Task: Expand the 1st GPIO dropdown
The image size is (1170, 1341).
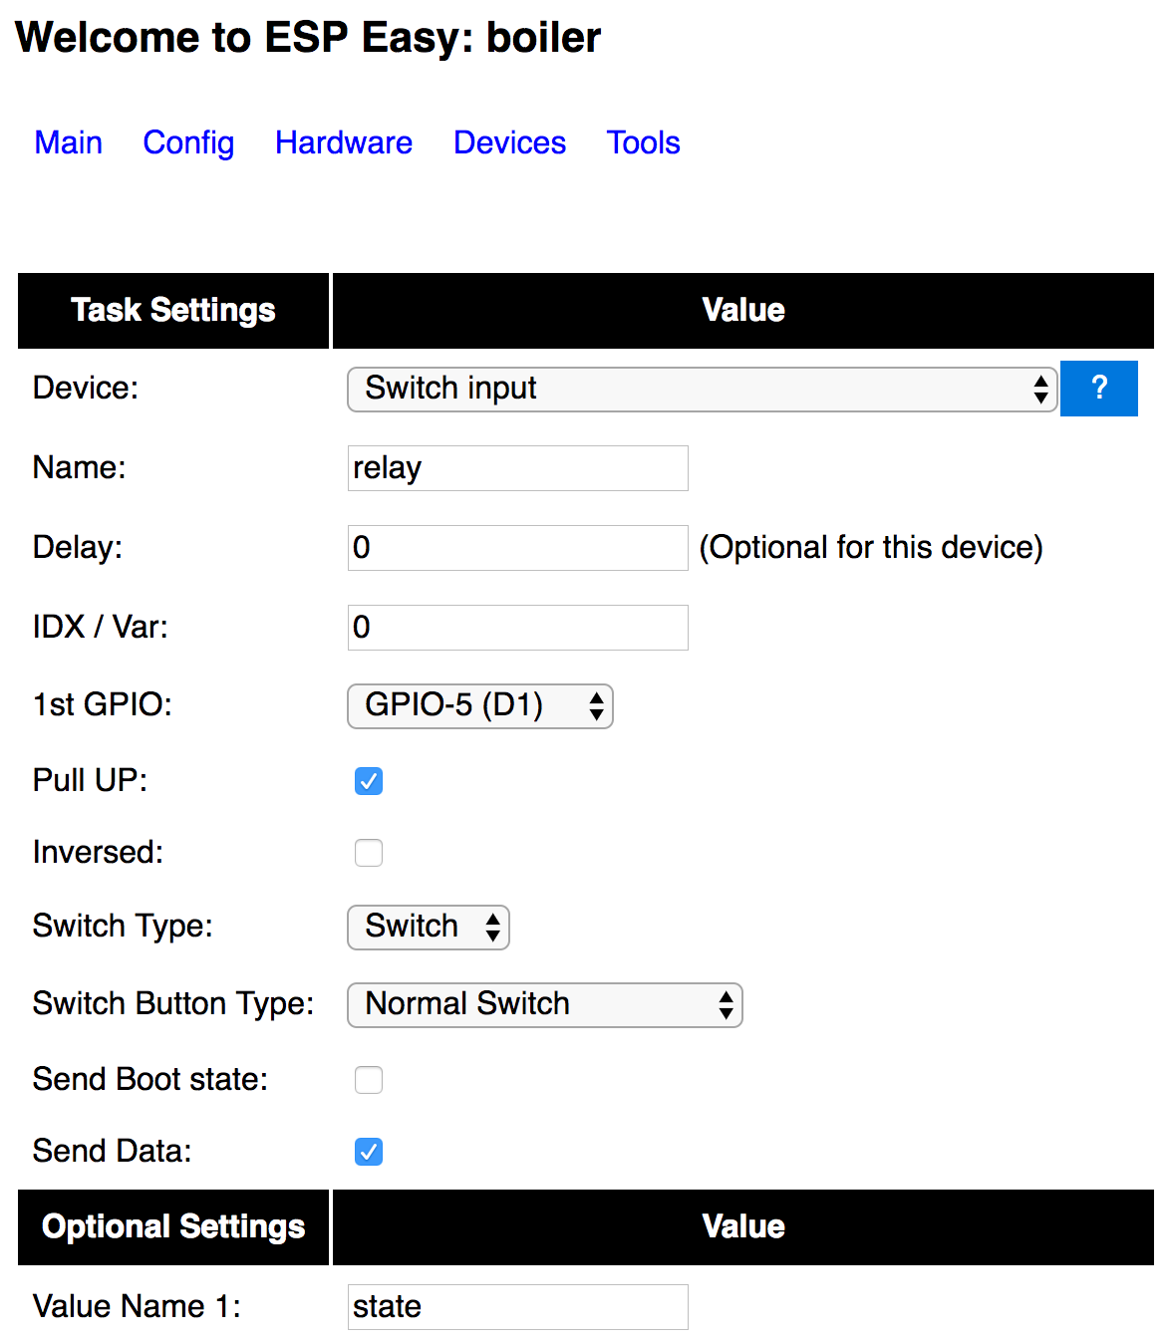Action: 479,706
